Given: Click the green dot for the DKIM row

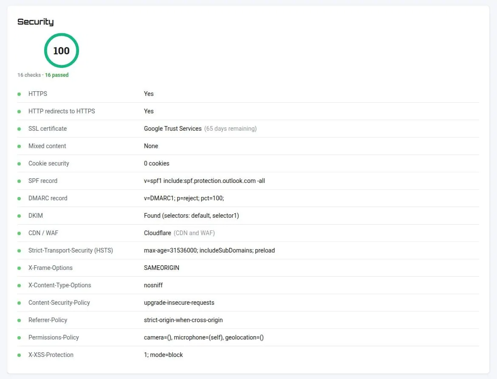Looking at the screenshot, I should tap(19, 216).
